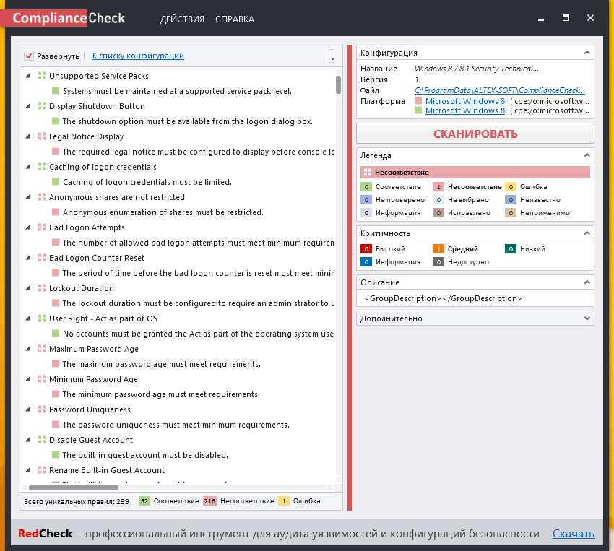Click the green Соответствие count box in Легенда

(x=366, y=187)
